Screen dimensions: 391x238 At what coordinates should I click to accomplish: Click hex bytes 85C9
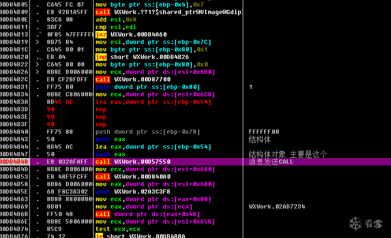(54, 229)
